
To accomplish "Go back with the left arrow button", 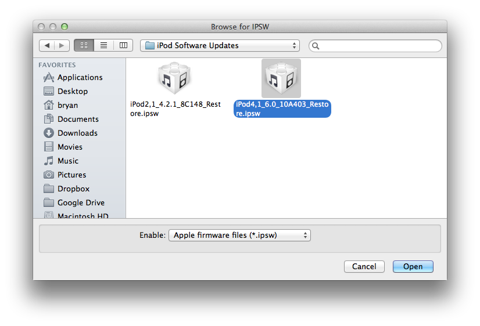I will [47, 45].
